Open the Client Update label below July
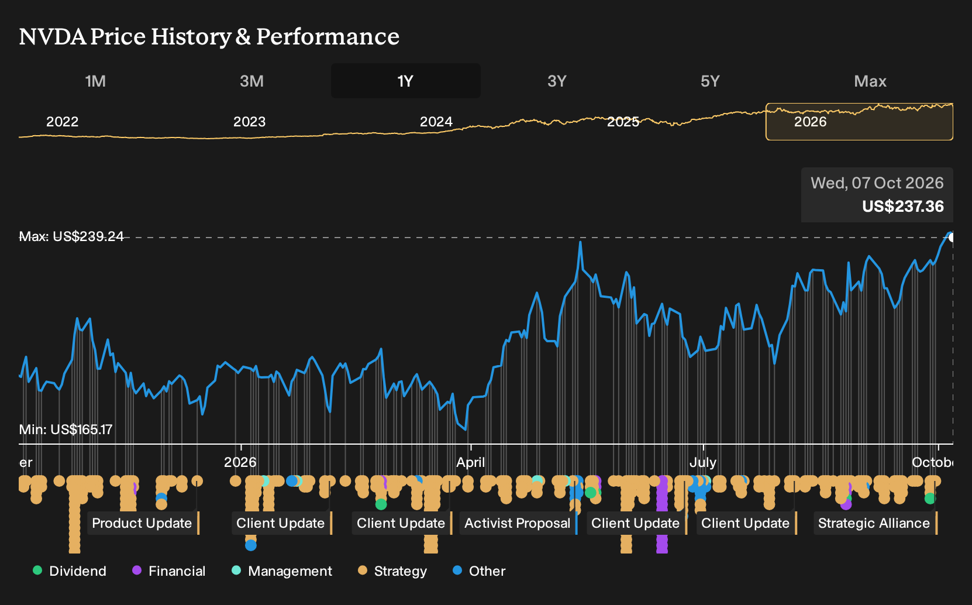This screenshot has height=605, width=972. tap(746, 523)
